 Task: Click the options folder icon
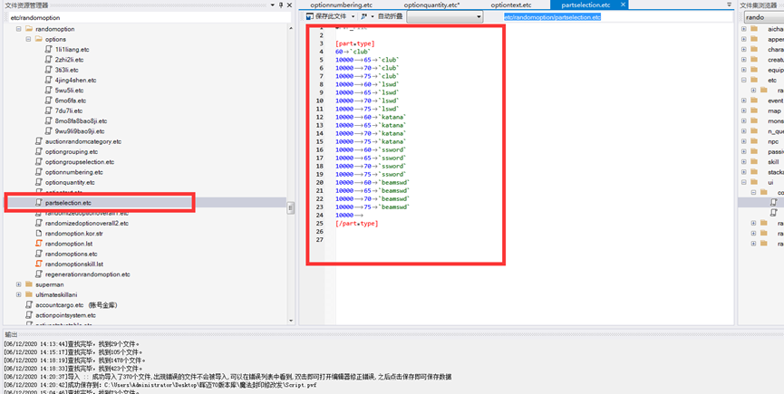tap(39, 39)
